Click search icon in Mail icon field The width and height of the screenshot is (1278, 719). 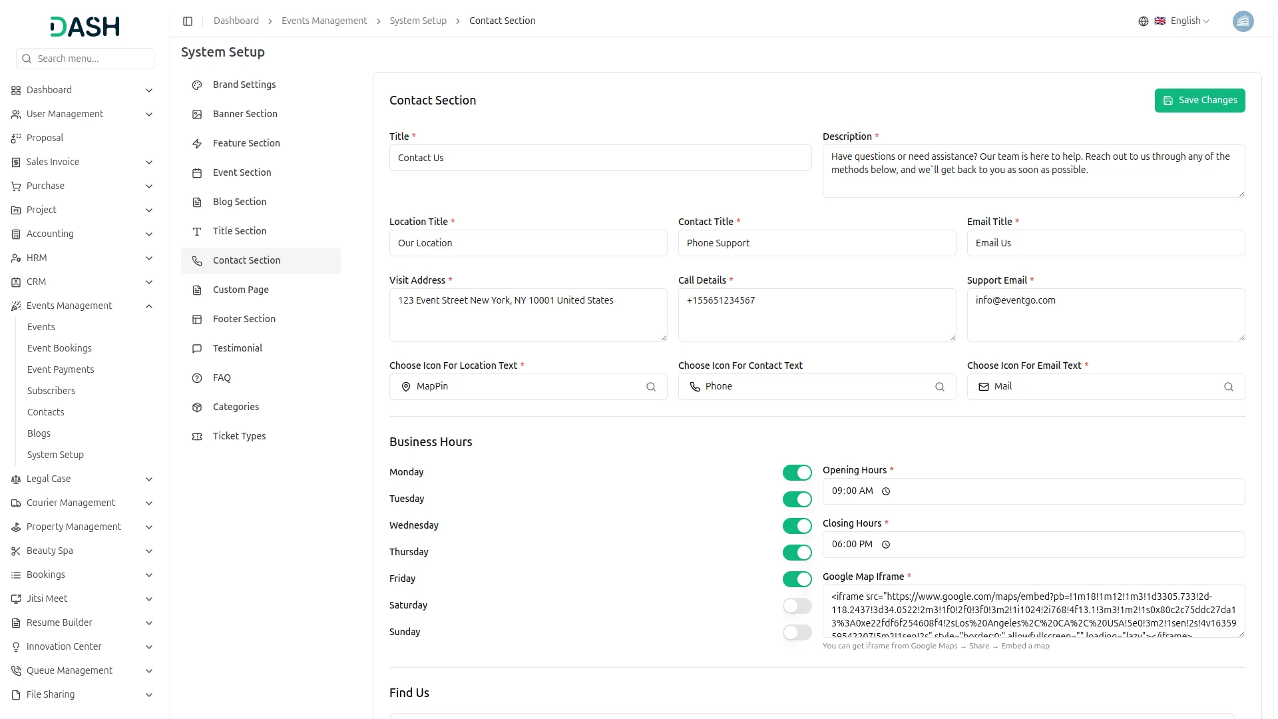click(1228, 387)
